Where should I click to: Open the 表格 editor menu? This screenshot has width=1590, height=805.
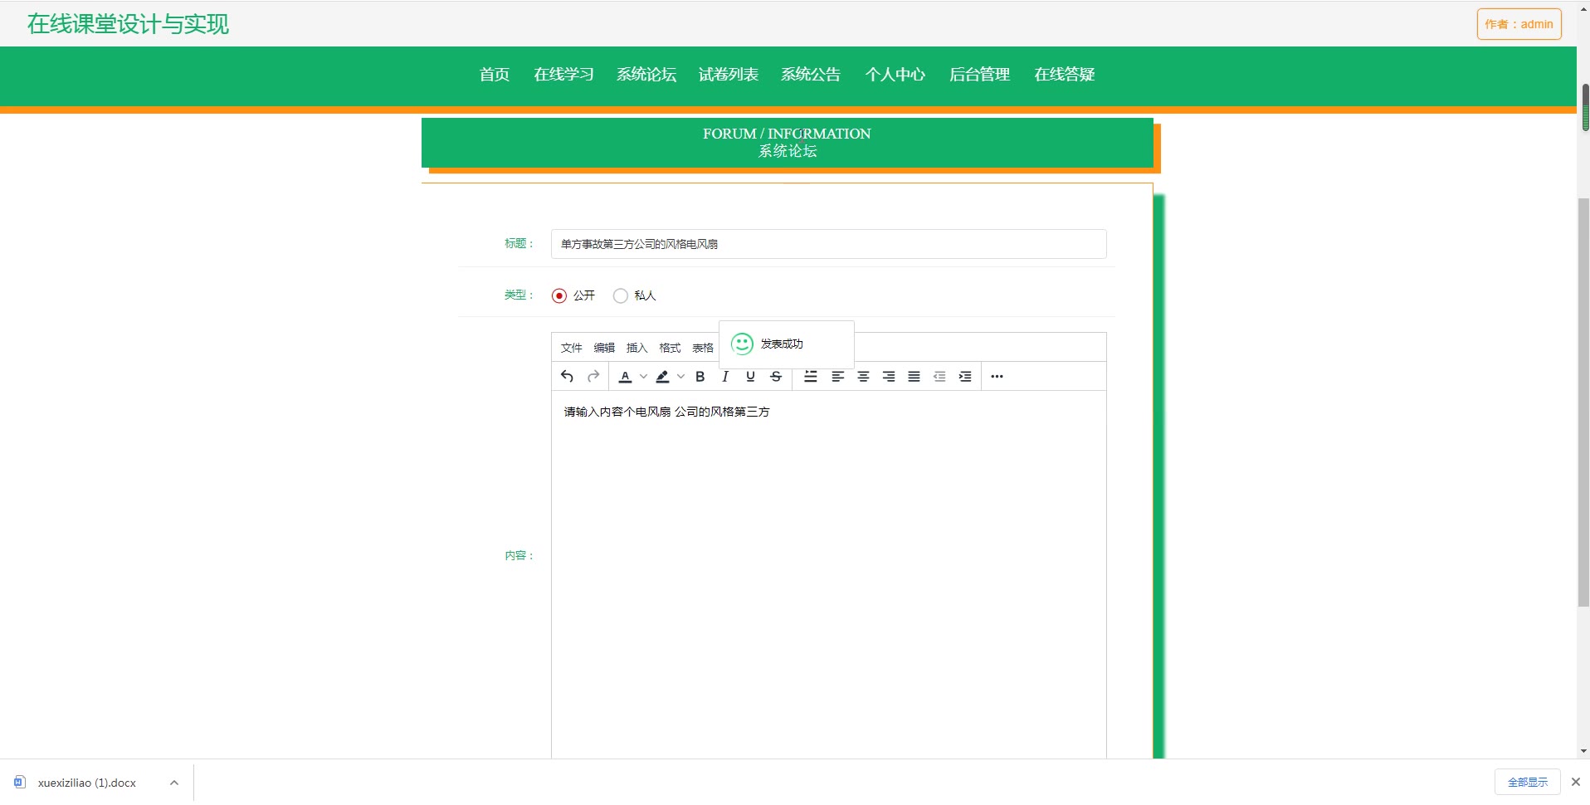[703, 348]
